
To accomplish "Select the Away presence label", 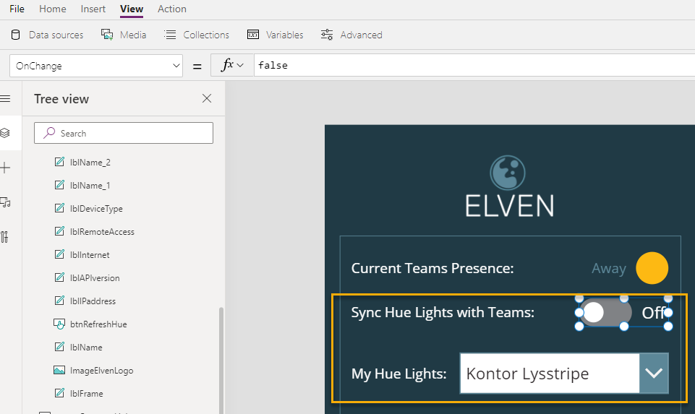I will point(608,268).
